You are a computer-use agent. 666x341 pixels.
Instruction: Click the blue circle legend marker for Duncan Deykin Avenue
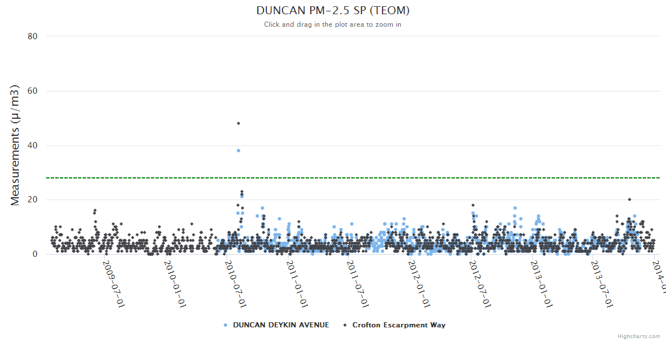225,325
